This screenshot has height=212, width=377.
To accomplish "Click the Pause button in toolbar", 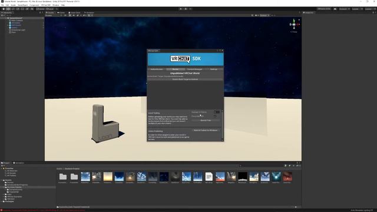I will point(186,9).
